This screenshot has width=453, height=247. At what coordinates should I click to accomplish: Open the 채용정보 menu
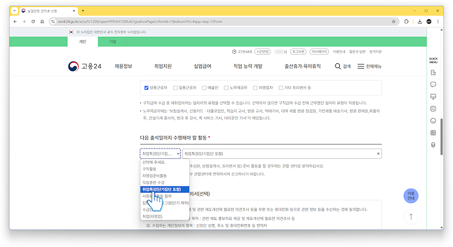pos(123,66)
